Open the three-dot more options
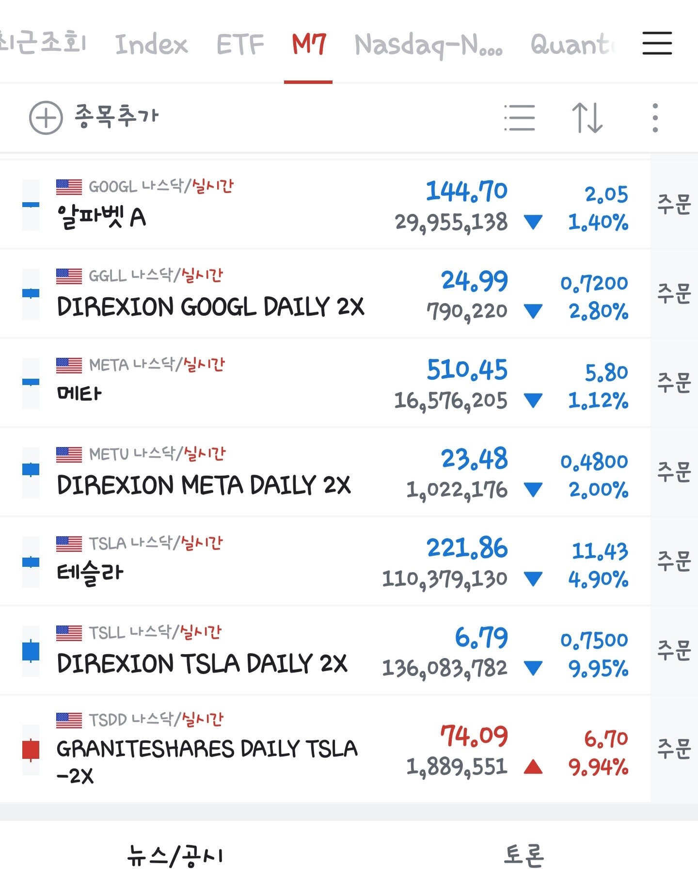 (x=655, y=117)
